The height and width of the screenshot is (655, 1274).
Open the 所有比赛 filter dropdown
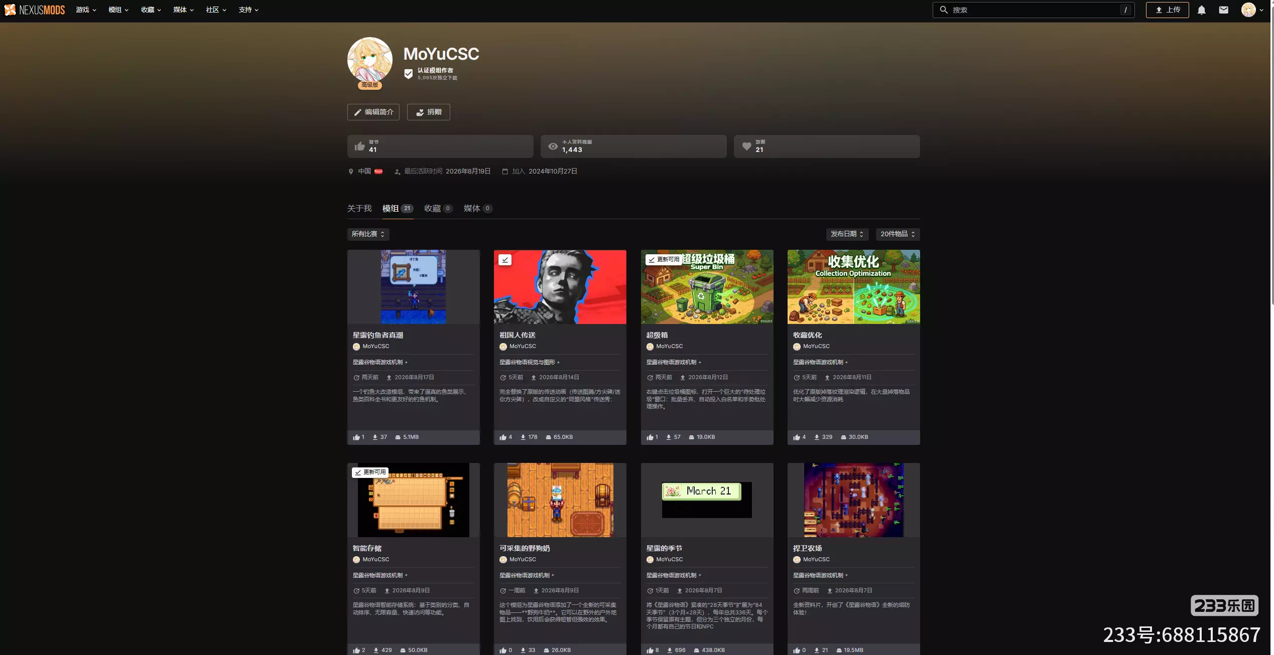pos(368,234)
